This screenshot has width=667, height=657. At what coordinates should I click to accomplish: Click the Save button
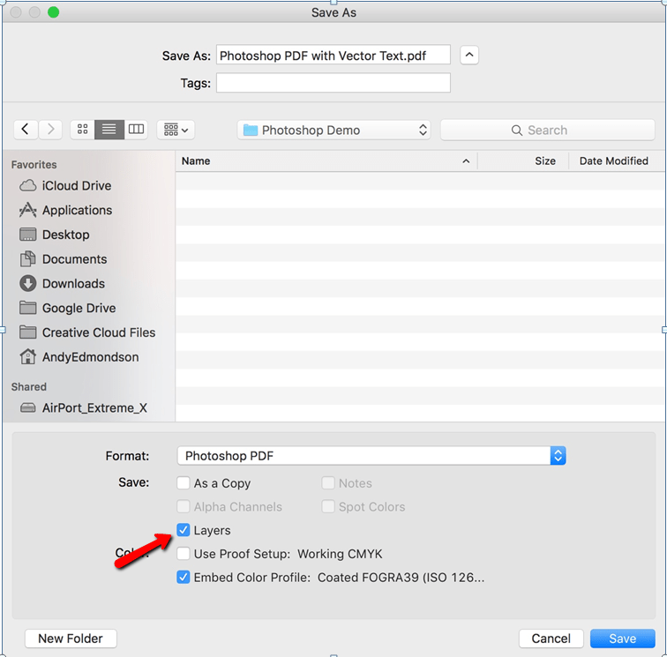[622, 638]
